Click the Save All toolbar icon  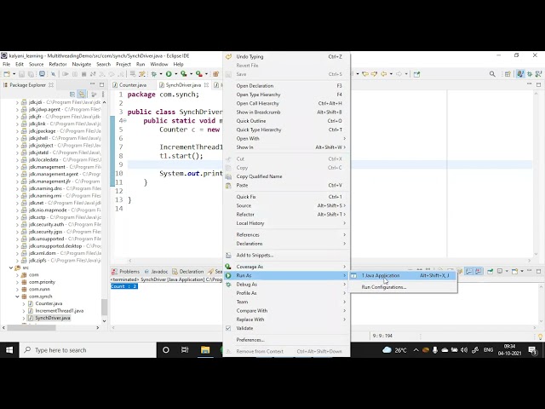pos(31,74)
